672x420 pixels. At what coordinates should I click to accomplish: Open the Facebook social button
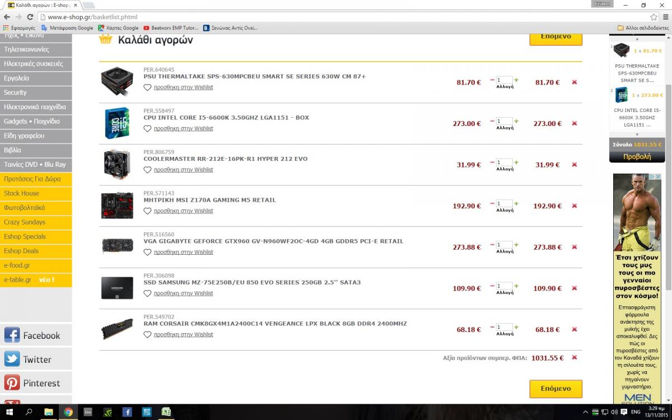[36, 335]
